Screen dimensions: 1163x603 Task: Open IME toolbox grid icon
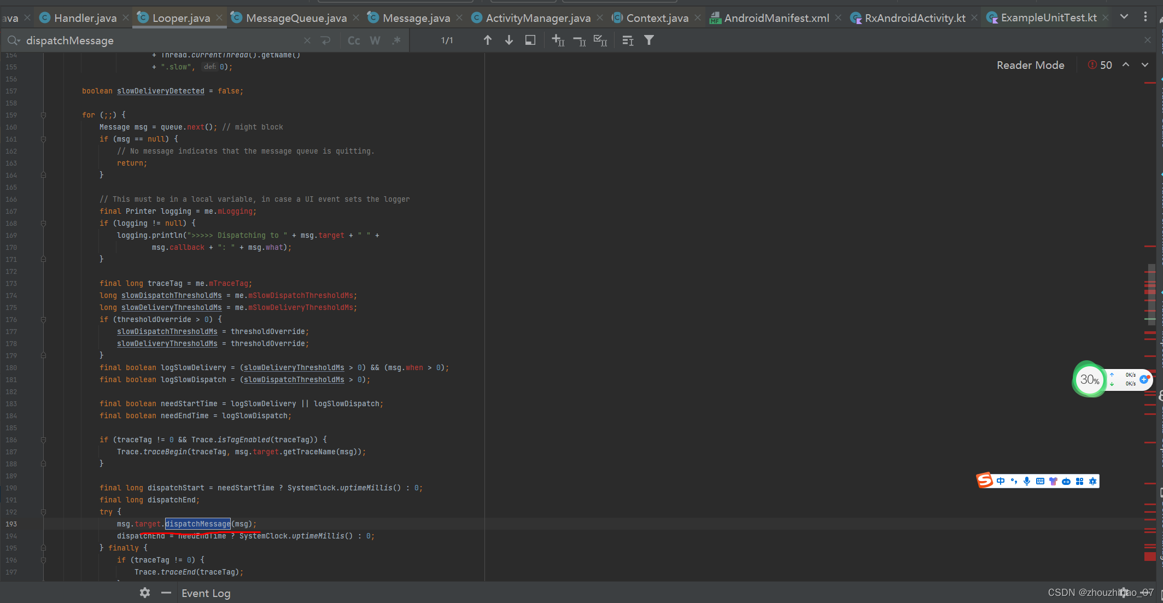1079,481
